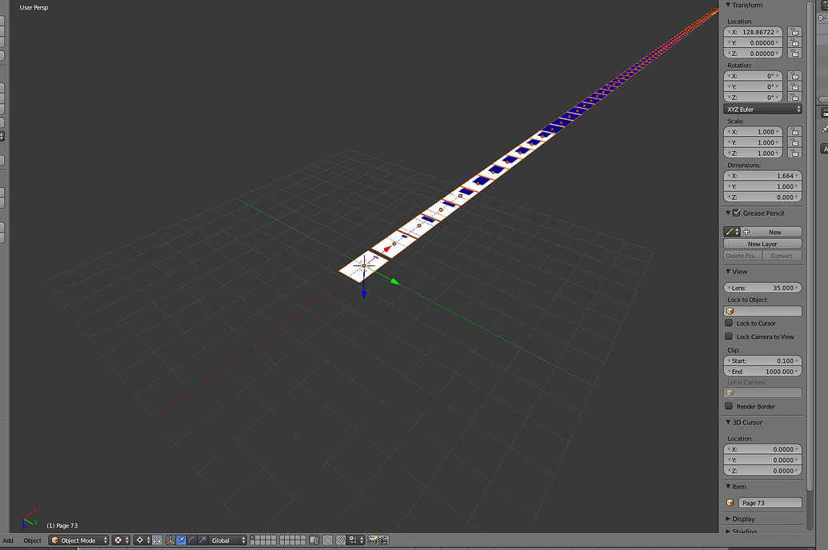Click the object cube icon next to Page 73
The height and width of the screenshot is (550, 828).
[730, 503]
